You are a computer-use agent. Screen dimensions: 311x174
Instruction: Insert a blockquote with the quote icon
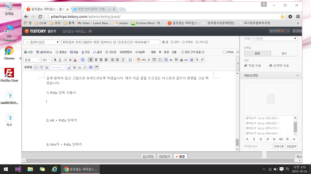pos(171,60)
